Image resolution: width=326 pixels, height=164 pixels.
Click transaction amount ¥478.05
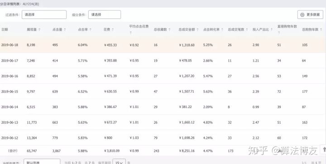(x=185, y=61)
